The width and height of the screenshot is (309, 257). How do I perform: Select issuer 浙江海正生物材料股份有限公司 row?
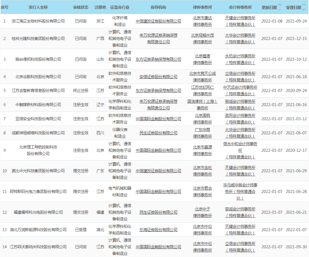[x=38, y=21]
